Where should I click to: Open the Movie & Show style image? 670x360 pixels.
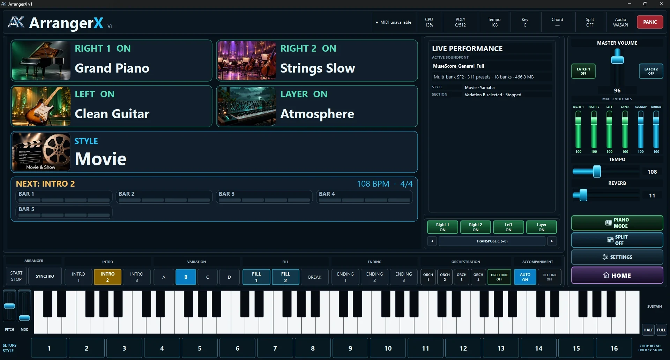click(41, 152)
